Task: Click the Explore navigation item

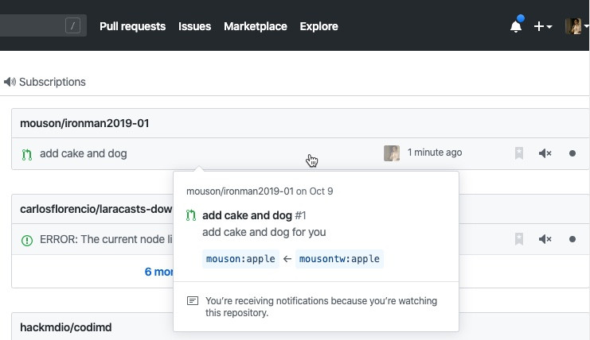Action: (x=318, y=26)
